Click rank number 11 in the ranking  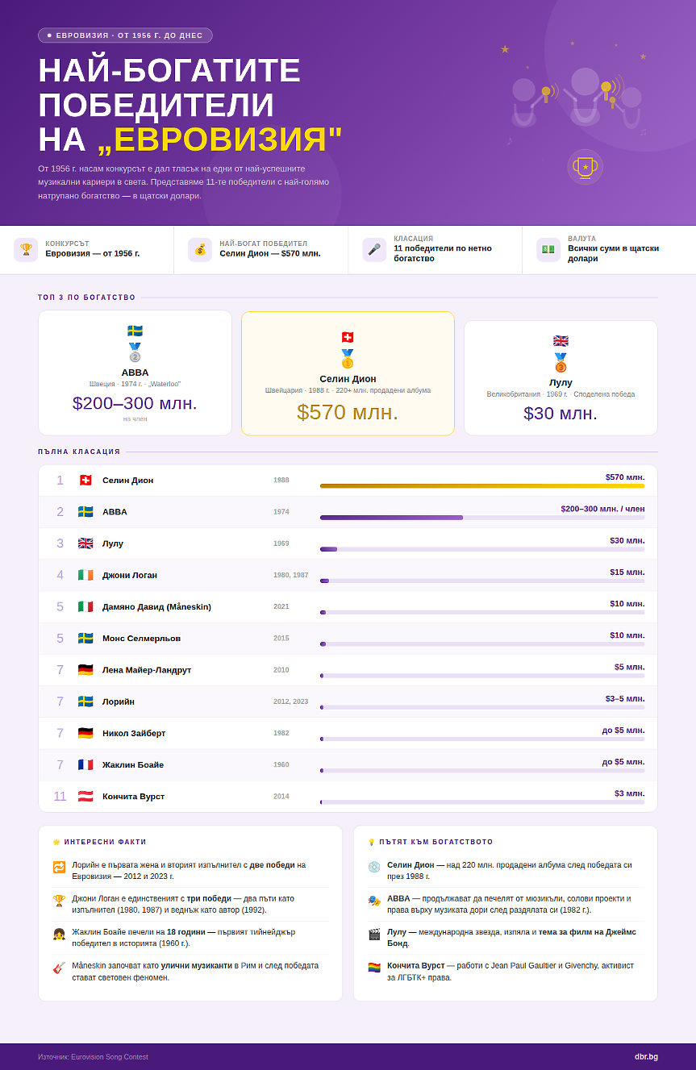tap(60, 797)
